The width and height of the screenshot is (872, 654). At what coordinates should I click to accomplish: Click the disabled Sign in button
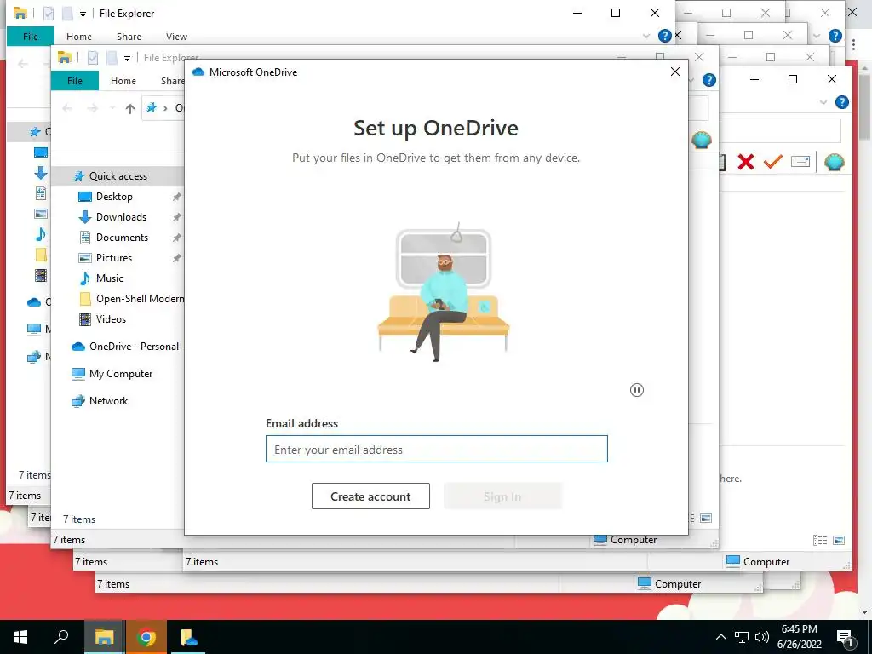(502, 496)
